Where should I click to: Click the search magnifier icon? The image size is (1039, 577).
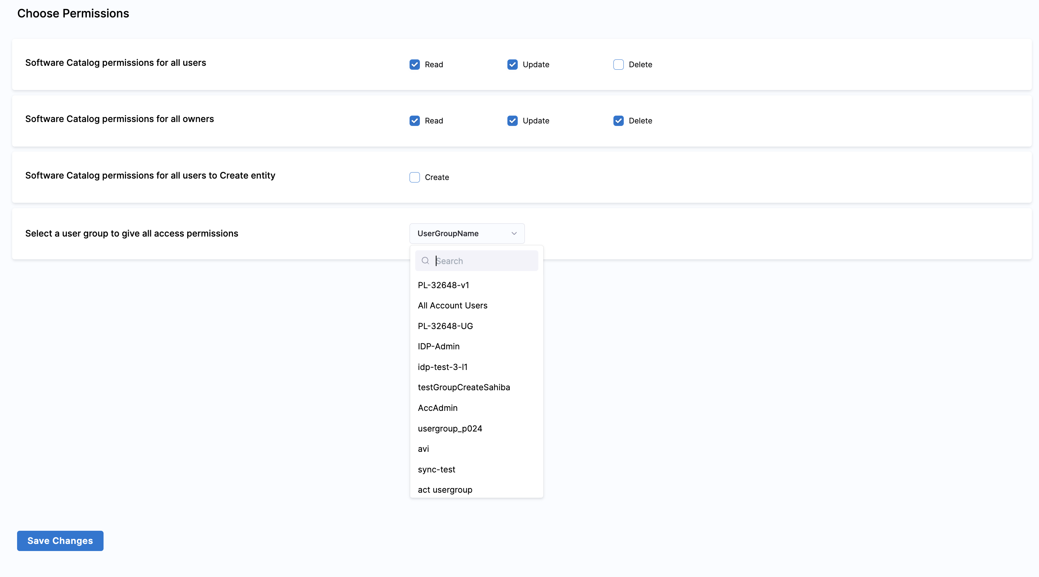click(425, 261)
